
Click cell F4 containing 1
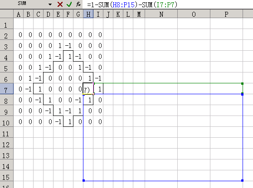point(68,56)
